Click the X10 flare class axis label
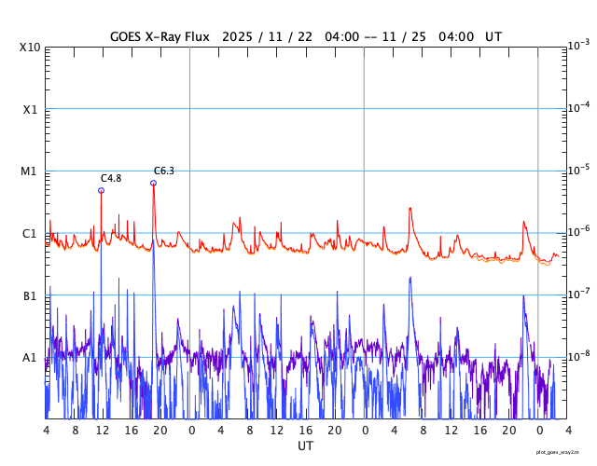The image size is (597, 466). (31, 48)
